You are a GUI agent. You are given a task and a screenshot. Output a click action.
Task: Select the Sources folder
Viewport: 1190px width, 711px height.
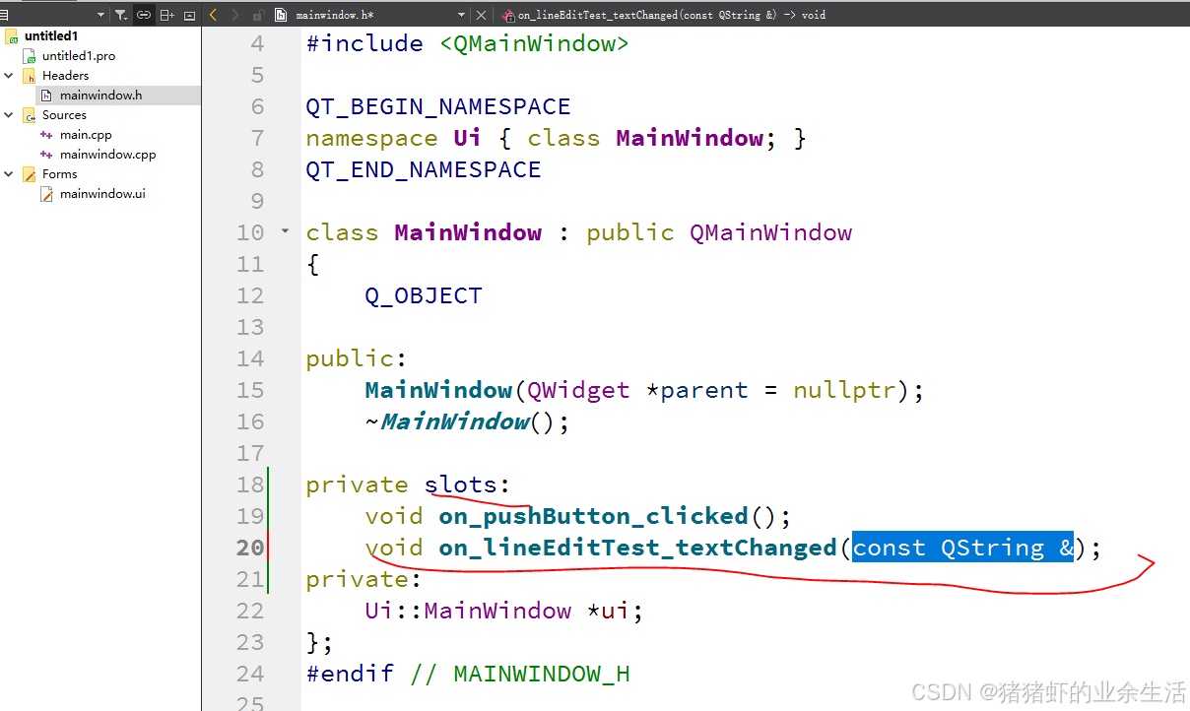pos(64,115)
